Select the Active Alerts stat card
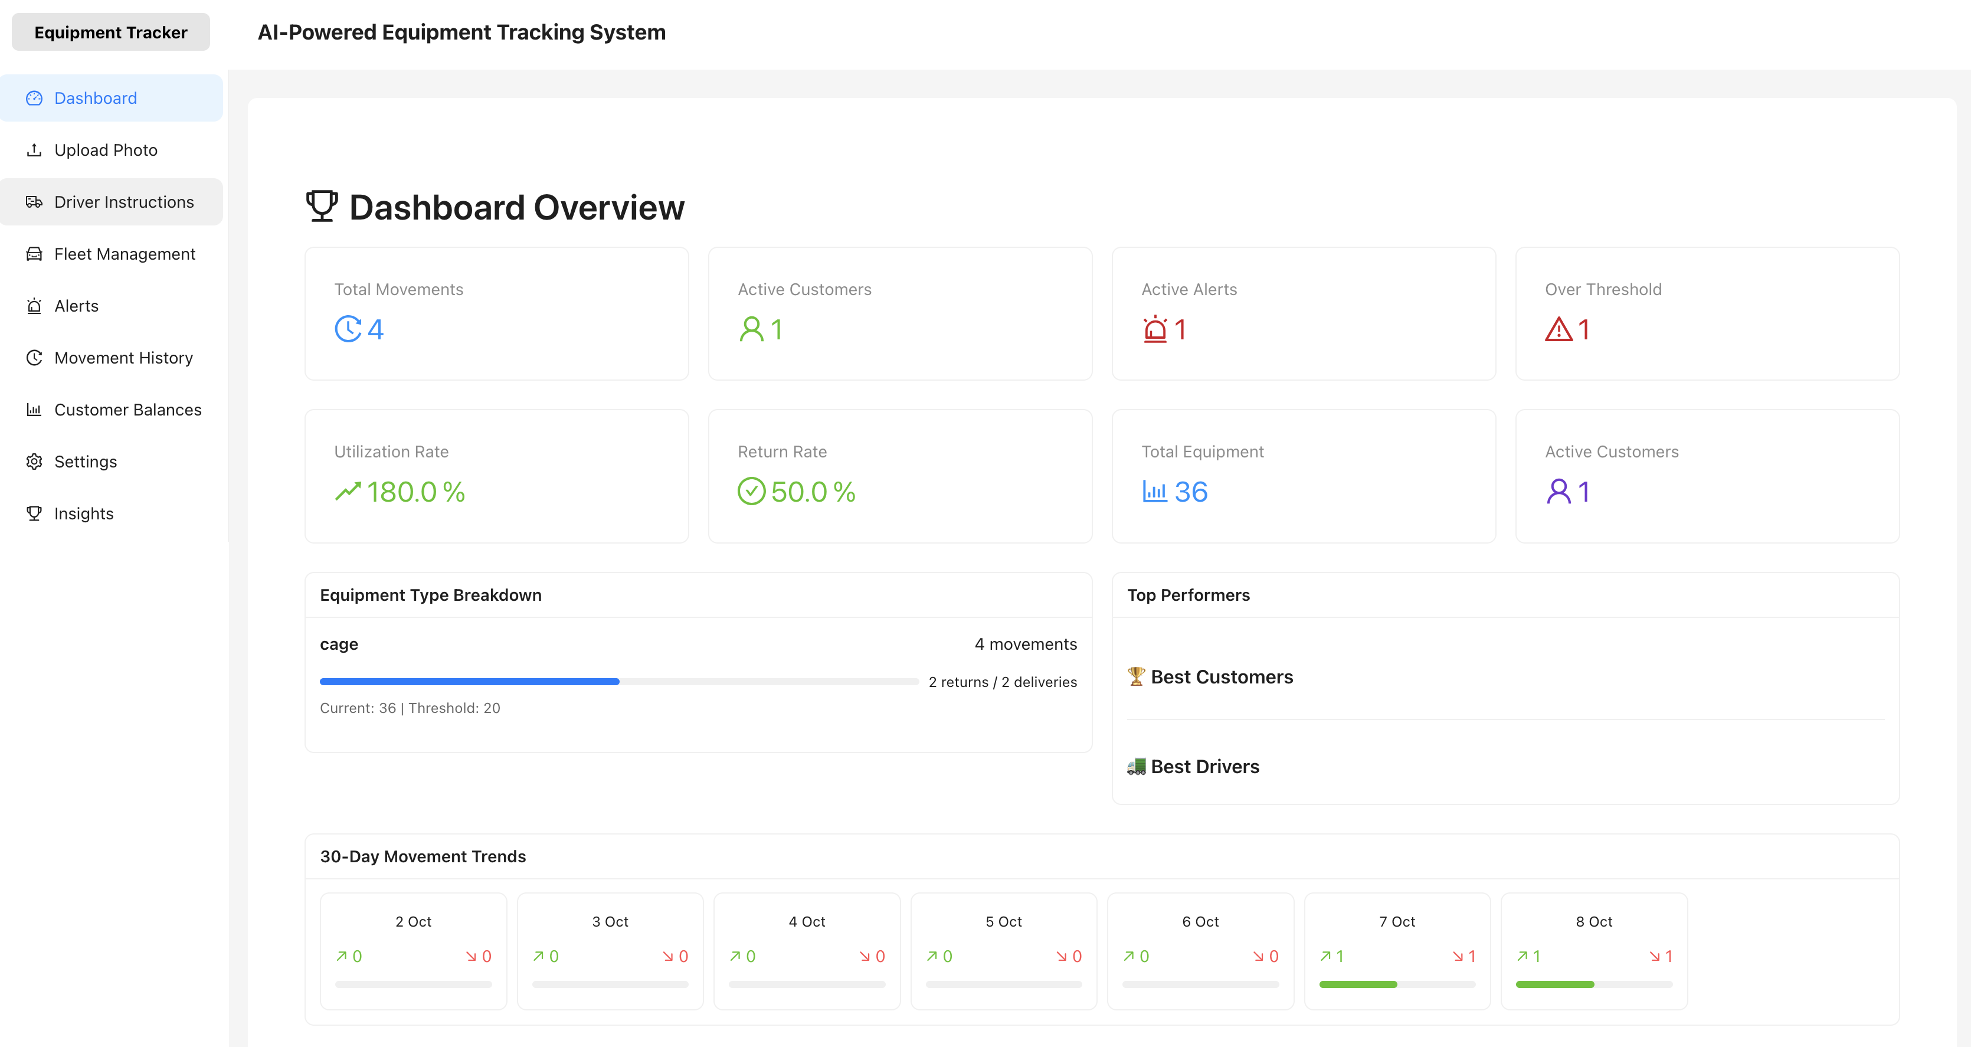The height and width of the screenshot is (1047, 1971). (x=1302, y=314)
